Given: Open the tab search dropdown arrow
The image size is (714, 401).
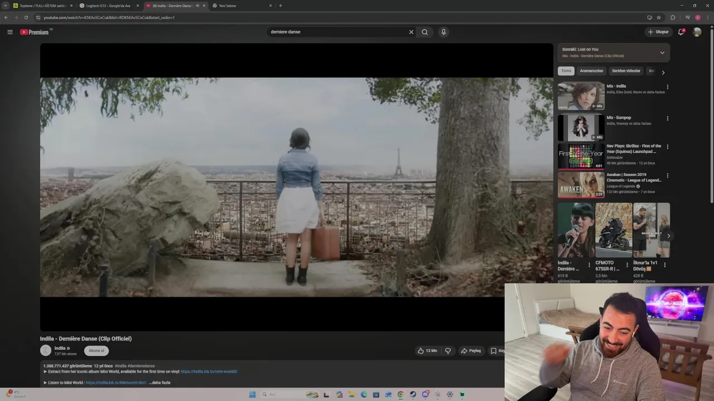Looking at the screenshot, I should point(5,6).
